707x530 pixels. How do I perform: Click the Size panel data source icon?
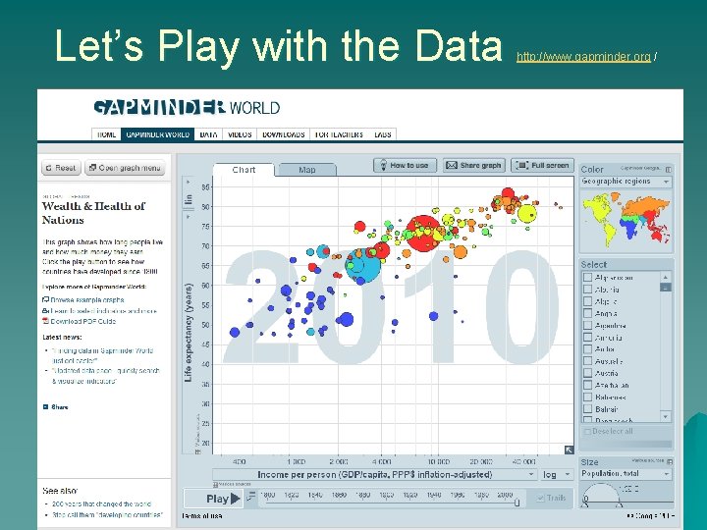coord(670,462)
